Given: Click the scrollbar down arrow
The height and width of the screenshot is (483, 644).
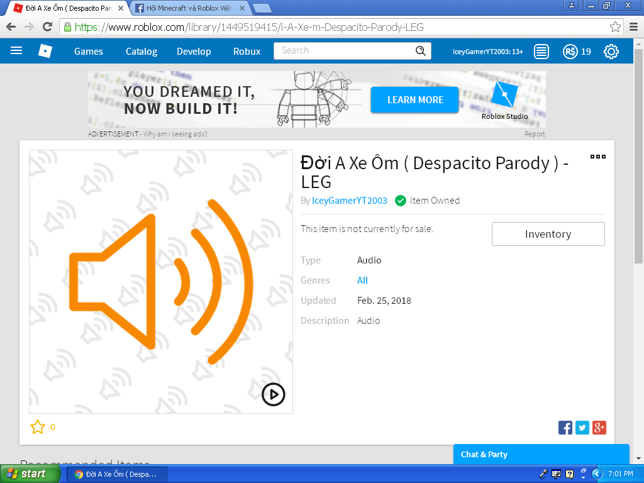Looking at the screenshot, I should click(x=638, y=458).
